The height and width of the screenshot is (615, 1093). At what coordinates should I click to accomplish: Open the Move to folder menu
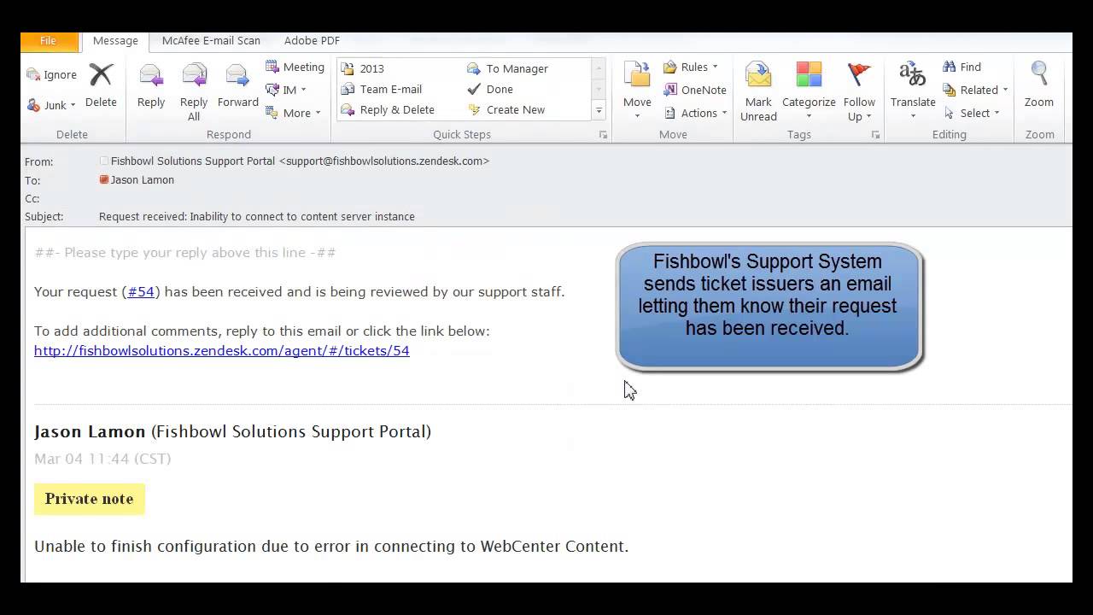(x=637, y=91)
